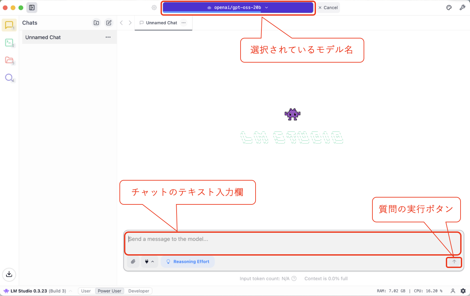Click the Chats panel heading

tap(30, 23)
